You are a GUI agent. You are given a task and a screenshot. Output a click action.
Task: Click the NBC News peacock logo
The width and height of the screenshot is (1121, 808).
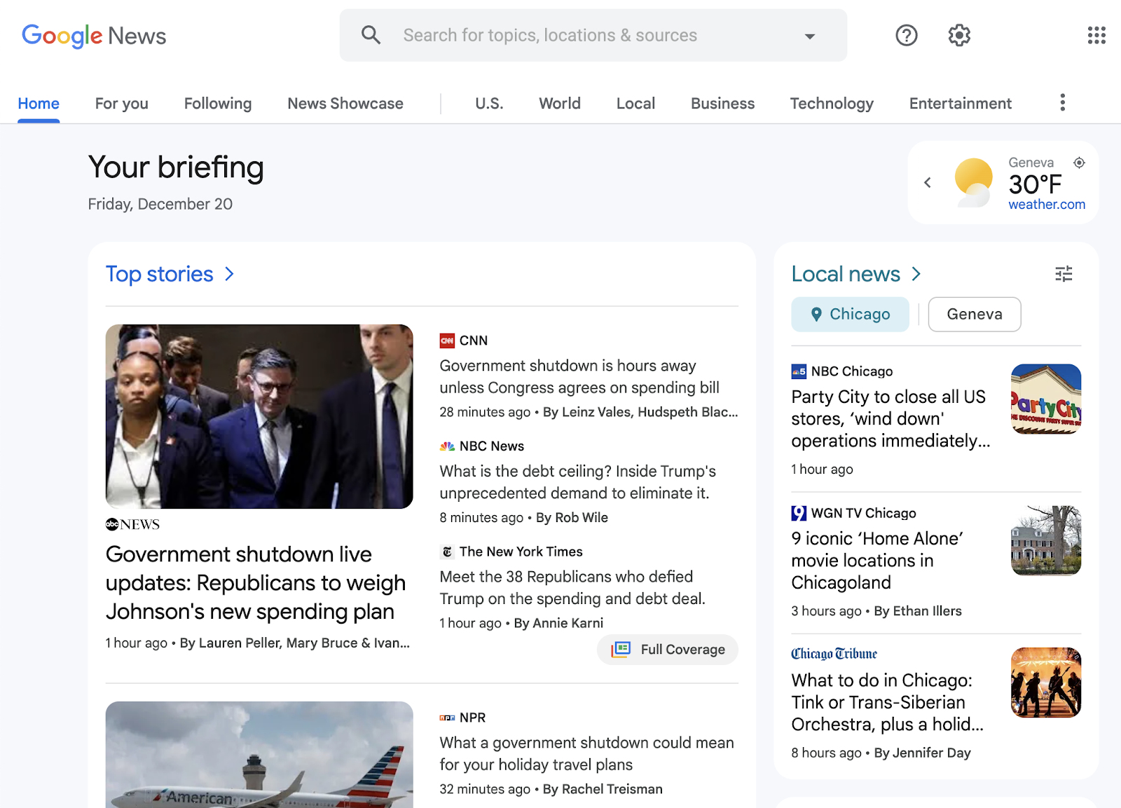pos(447,446)
